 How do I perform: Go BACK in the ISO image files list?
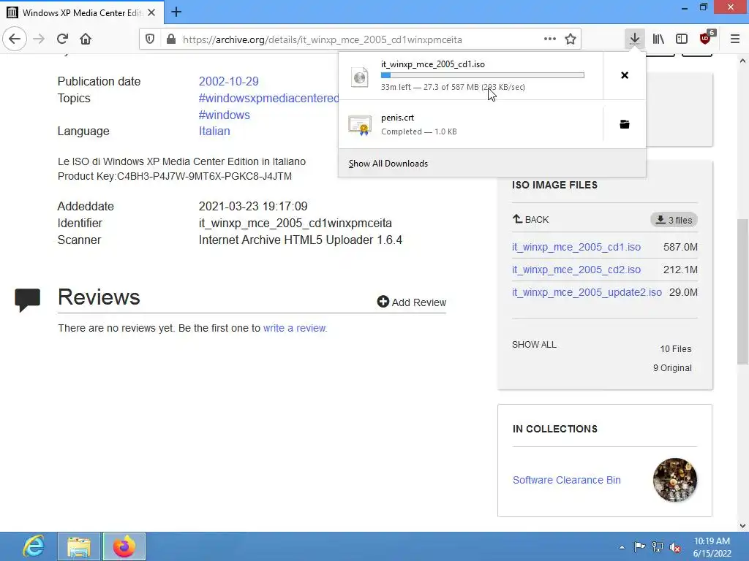[531, 219]
